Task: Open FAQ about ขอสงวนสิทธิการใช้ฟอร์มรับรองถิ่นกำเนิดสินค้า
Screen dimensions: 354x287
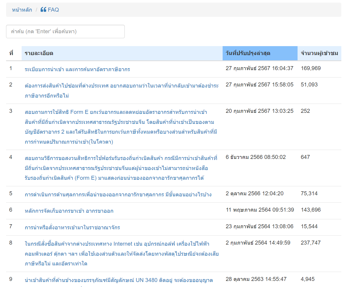Action: [121, 168]
